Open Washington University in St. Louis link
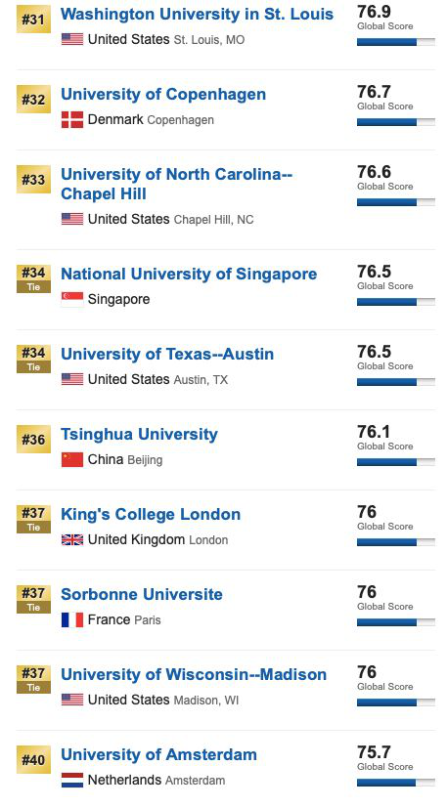The image size is (447, 808). point(198,14)
